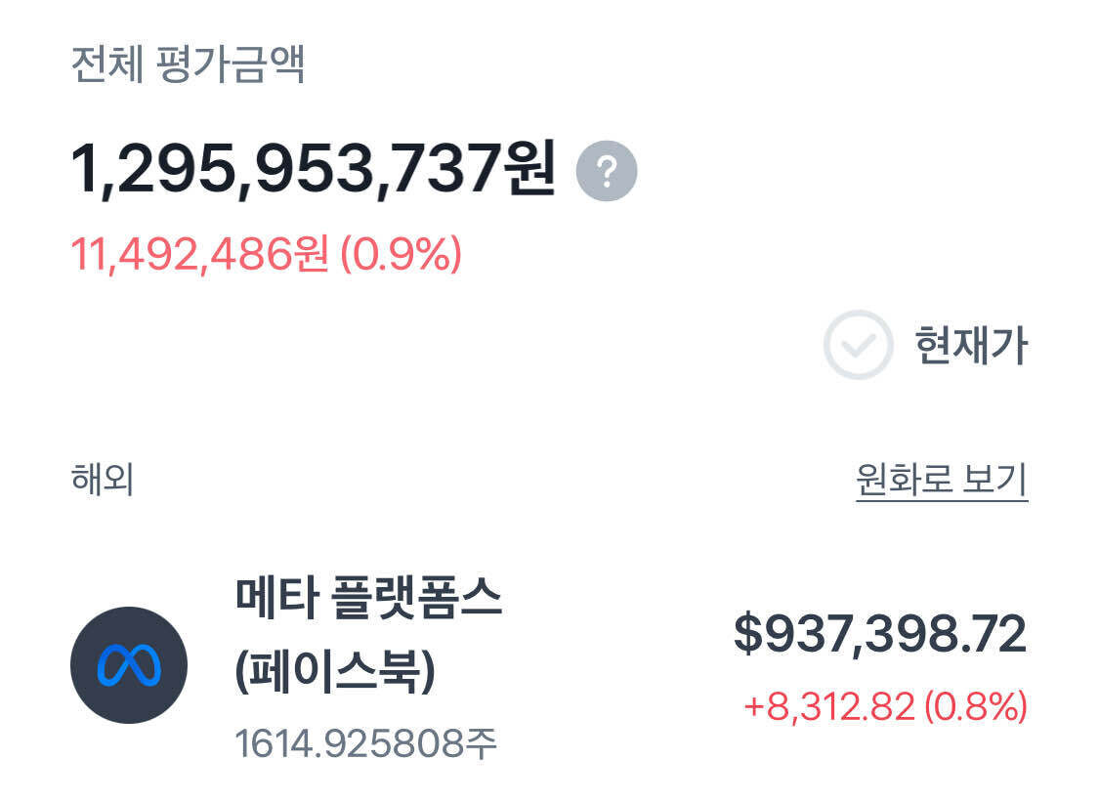Click the question mark help icon
This screenshot has width=1099, height=802.
[x=607, y=172]
